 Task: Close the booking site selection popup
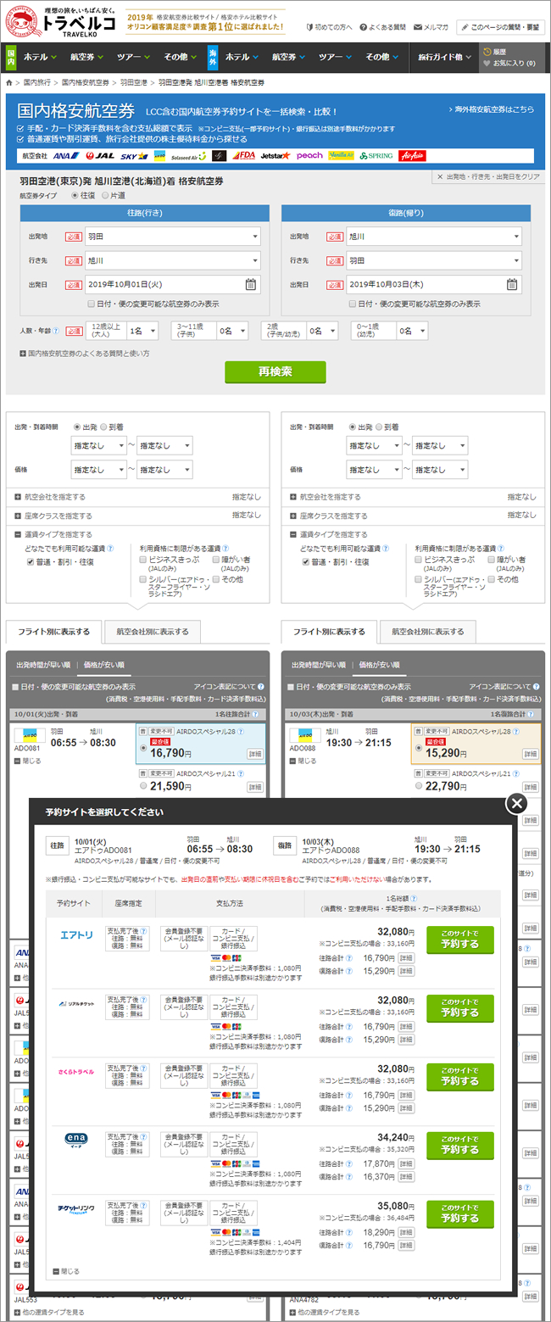coord(516,804)
